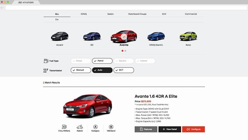The image size is (248, 140).
Task: Go to second carousel page dot
Action: (x=125, y=51)
